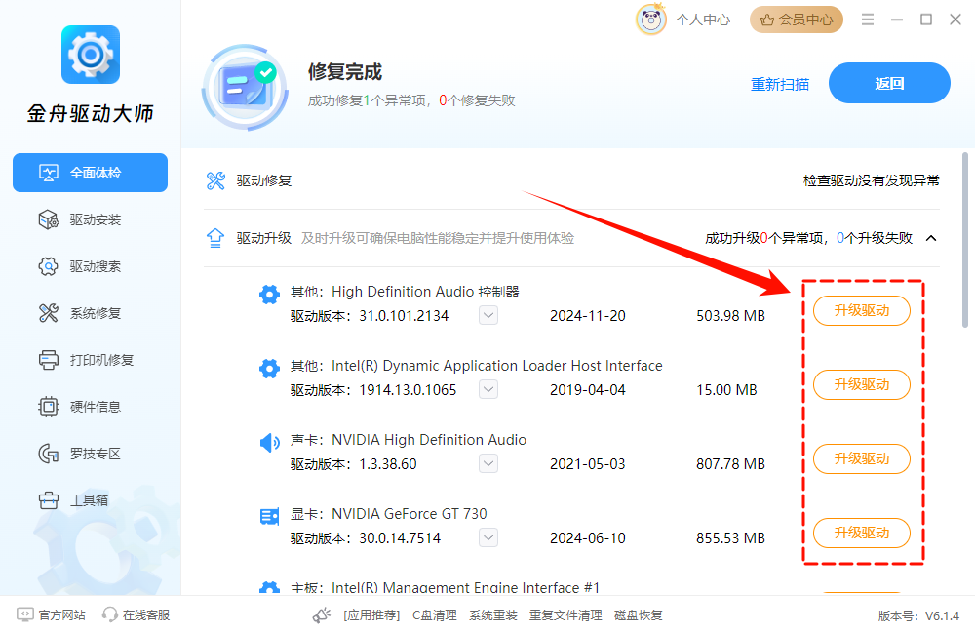The height and width of the screenshot is (634, 975).
Task: Expand version dropdown for NVIDIA GeForce GT 730
Action: coord(487,537)
